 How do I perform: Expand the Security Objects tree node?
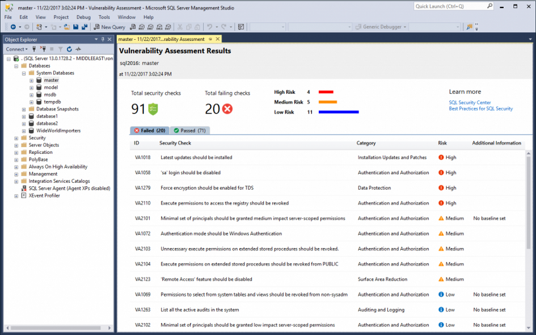[x=17, y=137]
